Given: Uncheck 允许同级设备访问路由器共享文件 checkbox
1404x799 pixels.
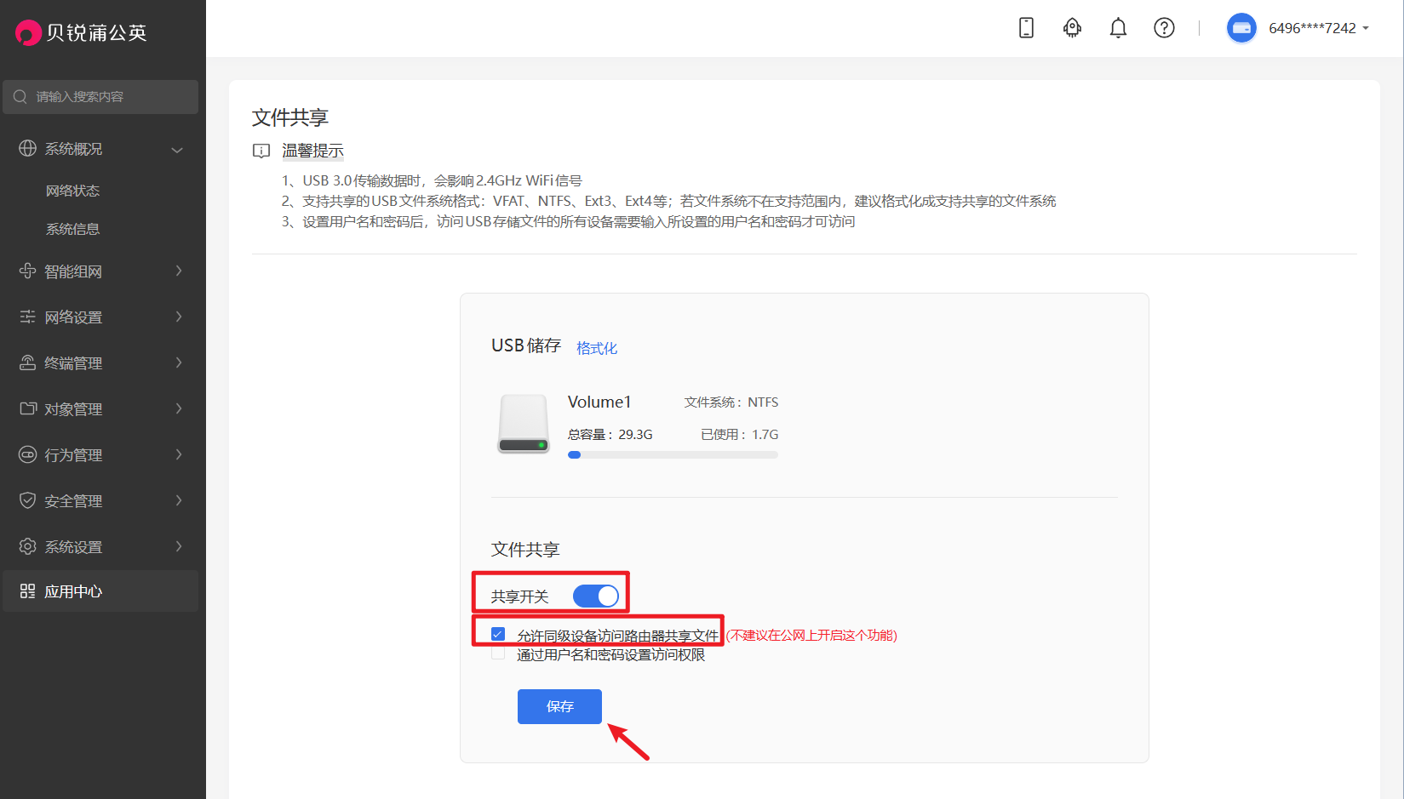Looking at the screenshot, I should [498, 634].
